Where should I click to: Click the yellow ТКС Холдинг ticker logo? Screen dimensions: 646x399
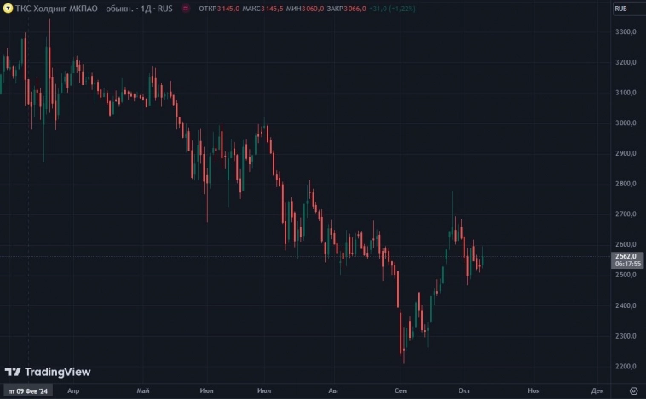point(7,9)
